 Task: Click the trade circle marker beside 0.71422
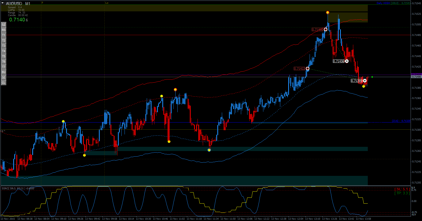[308, 68]
